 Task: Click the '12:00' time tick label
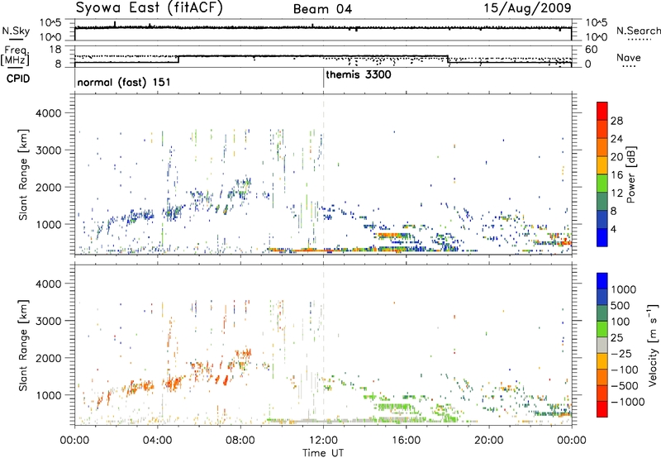[x=323, y=441]
